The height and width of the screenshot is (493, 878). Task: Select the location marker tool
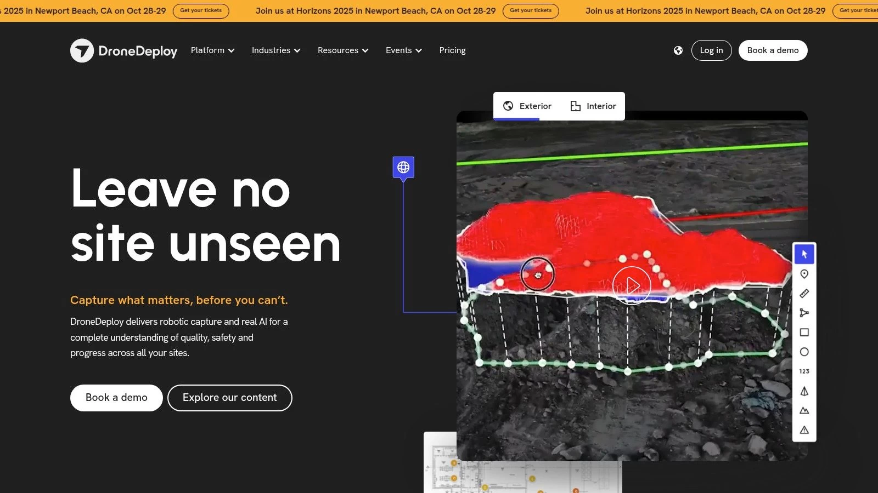804,274
